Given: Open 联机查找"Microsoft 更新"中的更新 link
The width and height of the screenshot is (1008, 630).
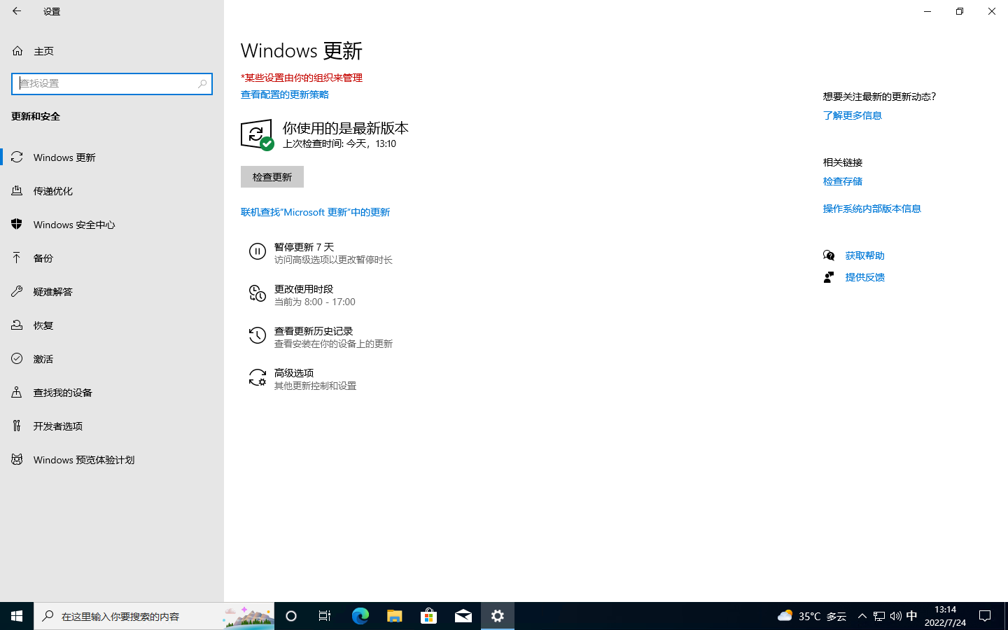Looking at the screenshot, I should (x=316, y=212).
